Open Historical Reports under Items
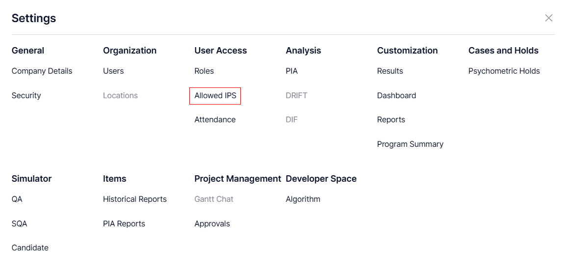 coord(135,199)
